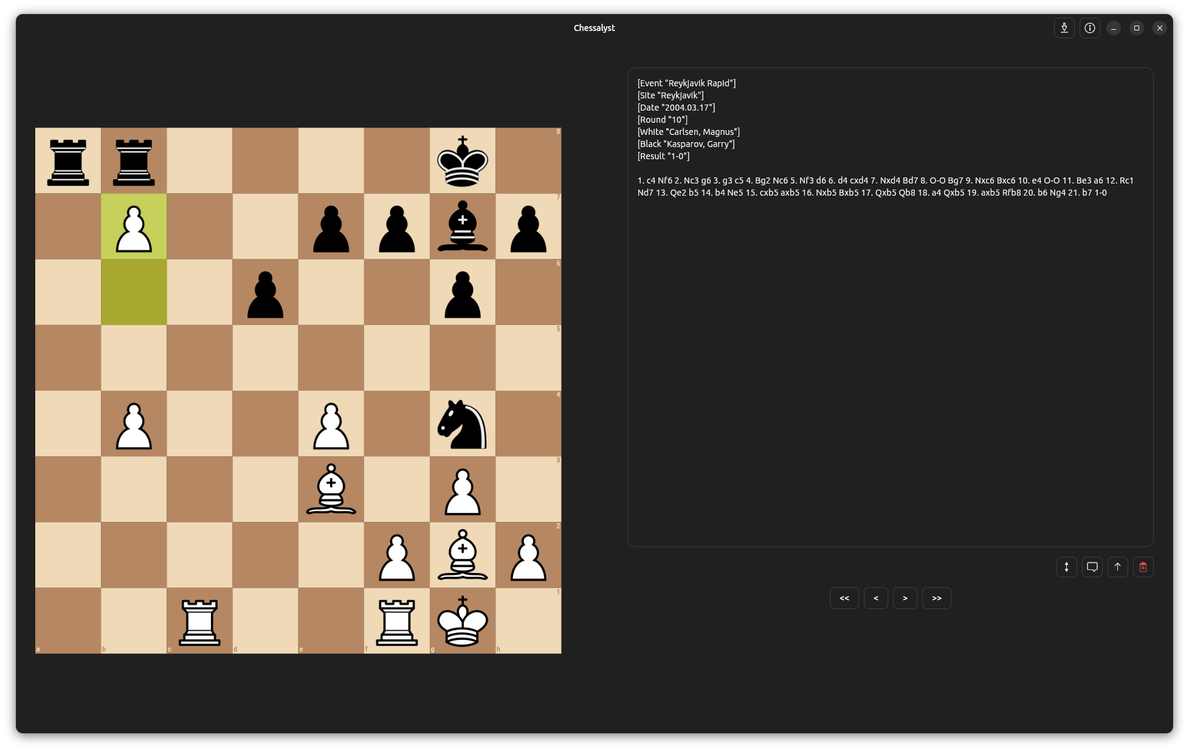The width and height of the screenshot is (1189, 751).
Task: Flip the board with vertical arrows icon
Action: pos(1066,567)
